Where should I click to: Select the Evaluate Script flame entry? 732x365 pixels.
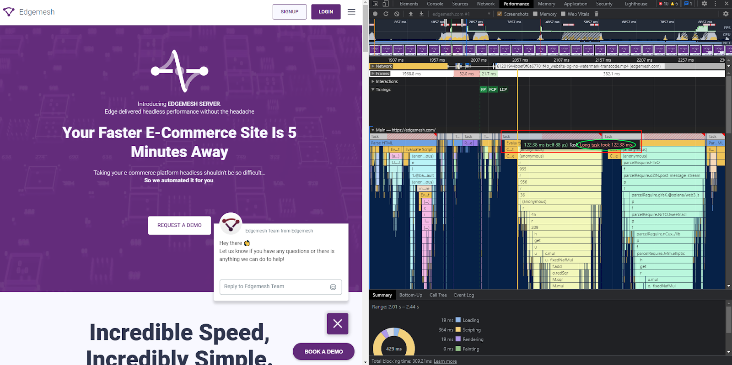pyautogui.click(x=420, y=149)
